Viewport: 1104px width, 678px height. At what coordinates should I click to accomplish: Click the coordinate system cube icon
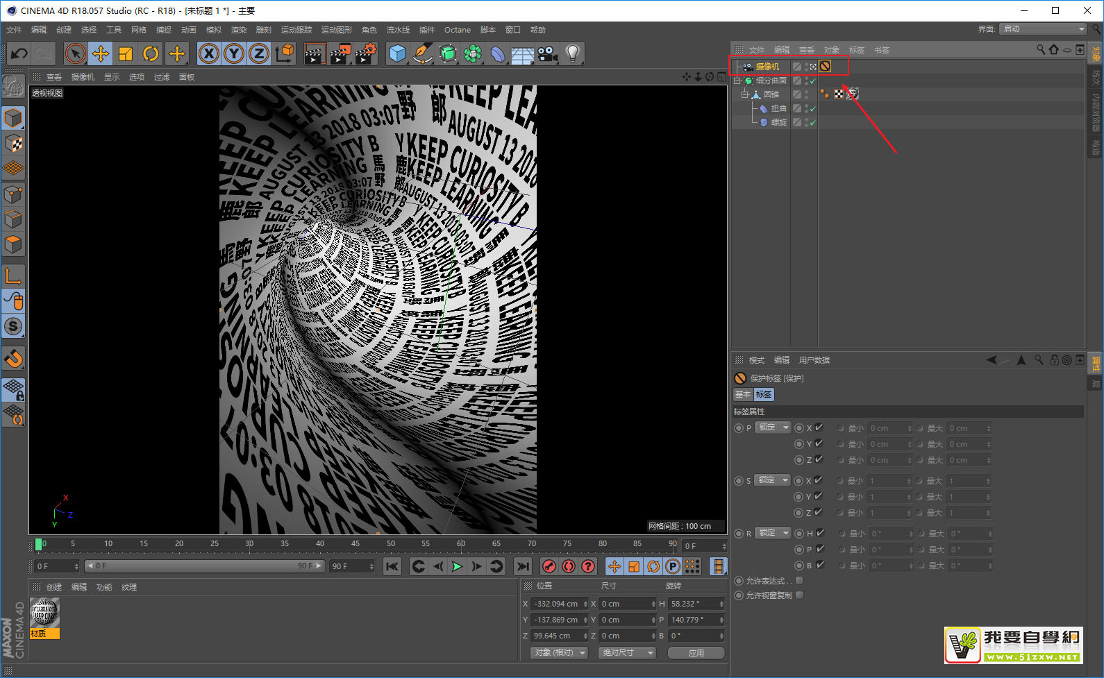point(285,53)
